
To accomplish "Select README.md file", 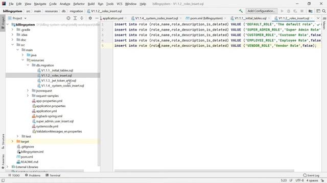I will coord(29,162).
